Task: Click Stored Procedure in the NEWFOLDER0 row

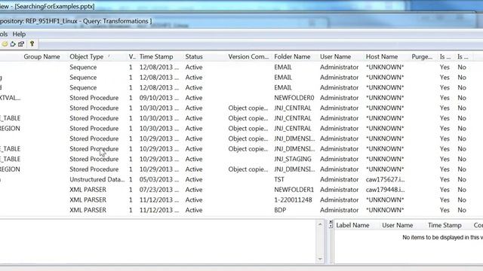Action: (94, 98)
